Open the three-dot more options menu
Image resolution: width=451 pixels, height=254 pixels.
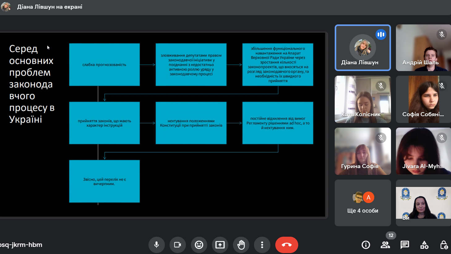coord(262,245)
